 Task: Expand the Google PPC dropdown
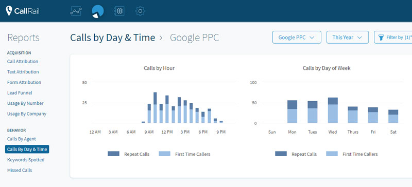297,37
